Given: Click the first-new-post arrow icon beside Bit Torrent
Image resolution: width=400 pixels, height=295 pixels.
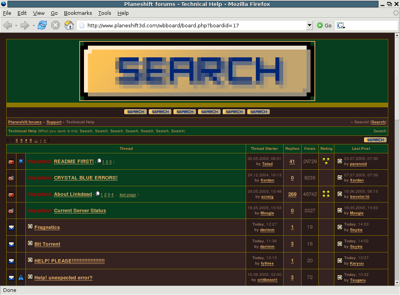Looking at the screenshot, I should point(30,243).
